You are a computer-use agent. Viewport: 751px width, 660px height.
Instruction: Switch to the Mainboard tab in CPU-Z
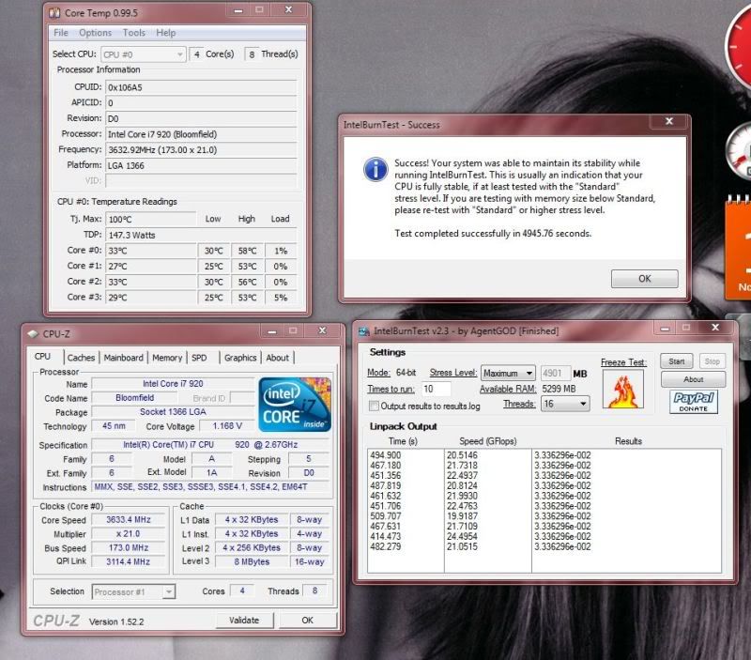(124, 358)
